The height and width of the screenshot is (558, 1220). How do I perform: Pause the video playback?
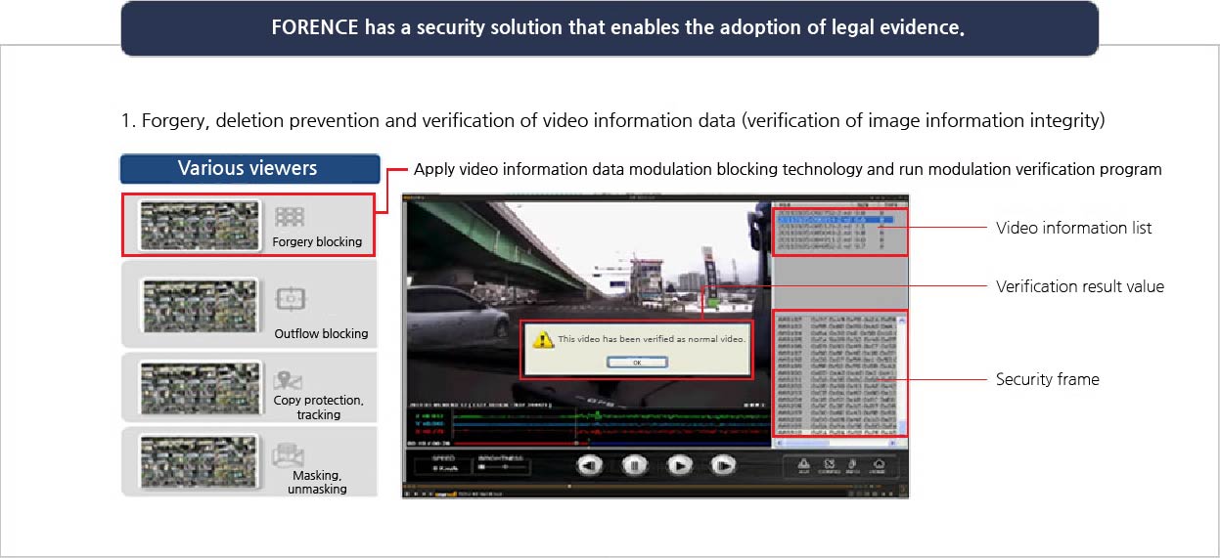click(635, 465)
